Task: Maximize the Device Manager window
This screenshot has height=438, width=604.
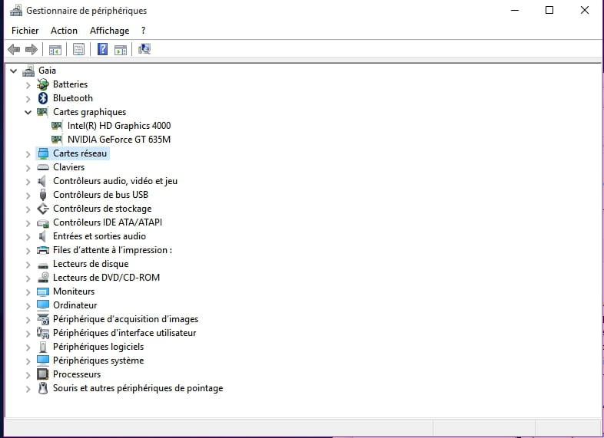Action: [x=549, y=11]
